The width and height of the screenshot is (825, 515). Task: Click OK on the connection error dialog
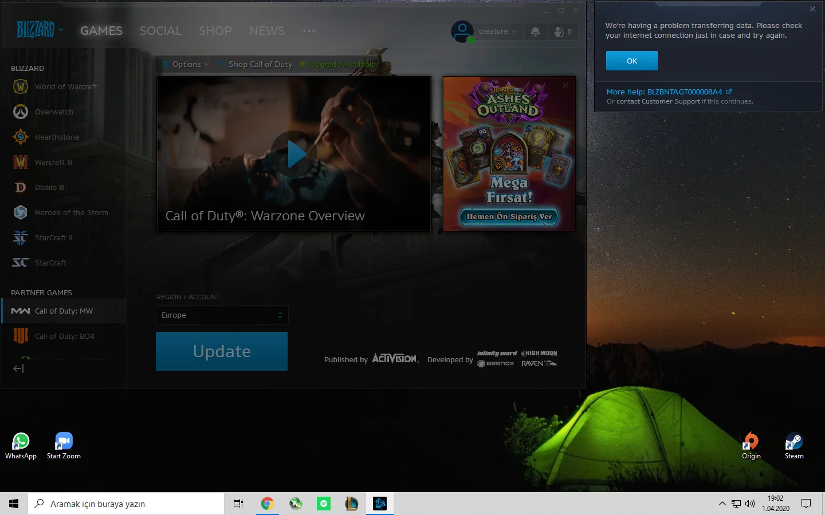pyautogui.click(x=632, y=61)
